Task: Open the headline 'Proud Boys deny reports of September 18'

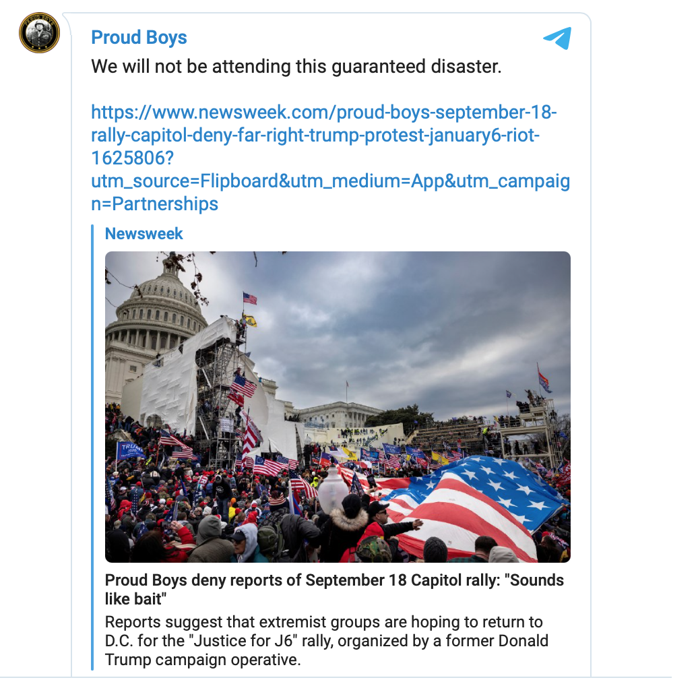Action: [x=334, y=580]
